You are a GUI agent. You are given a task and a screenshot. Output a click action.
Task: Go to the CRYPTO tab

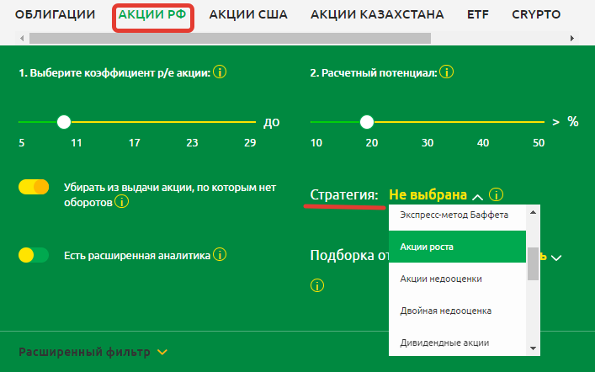(536, 14)
